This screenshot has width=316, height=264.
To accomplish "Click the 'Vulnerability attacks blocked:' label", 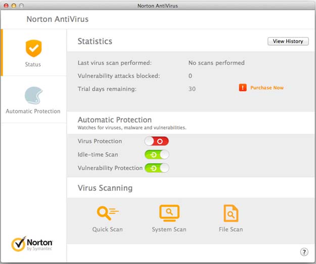I will pyautogui.click(x=119, y=76).
